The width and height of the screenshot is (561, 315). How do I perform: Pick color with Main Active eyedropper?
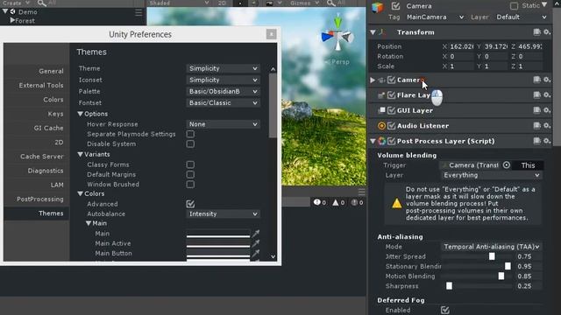[255, 243]
